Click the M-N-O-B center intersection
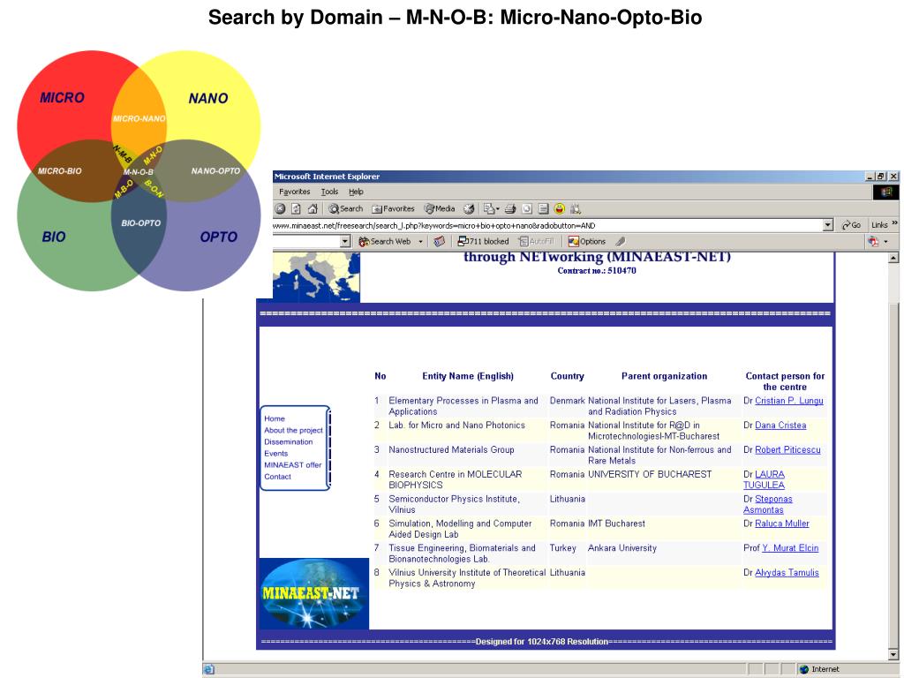 (x=139, y=172)
